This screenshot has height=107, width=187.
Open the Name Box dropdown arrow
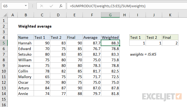[26, 6]
